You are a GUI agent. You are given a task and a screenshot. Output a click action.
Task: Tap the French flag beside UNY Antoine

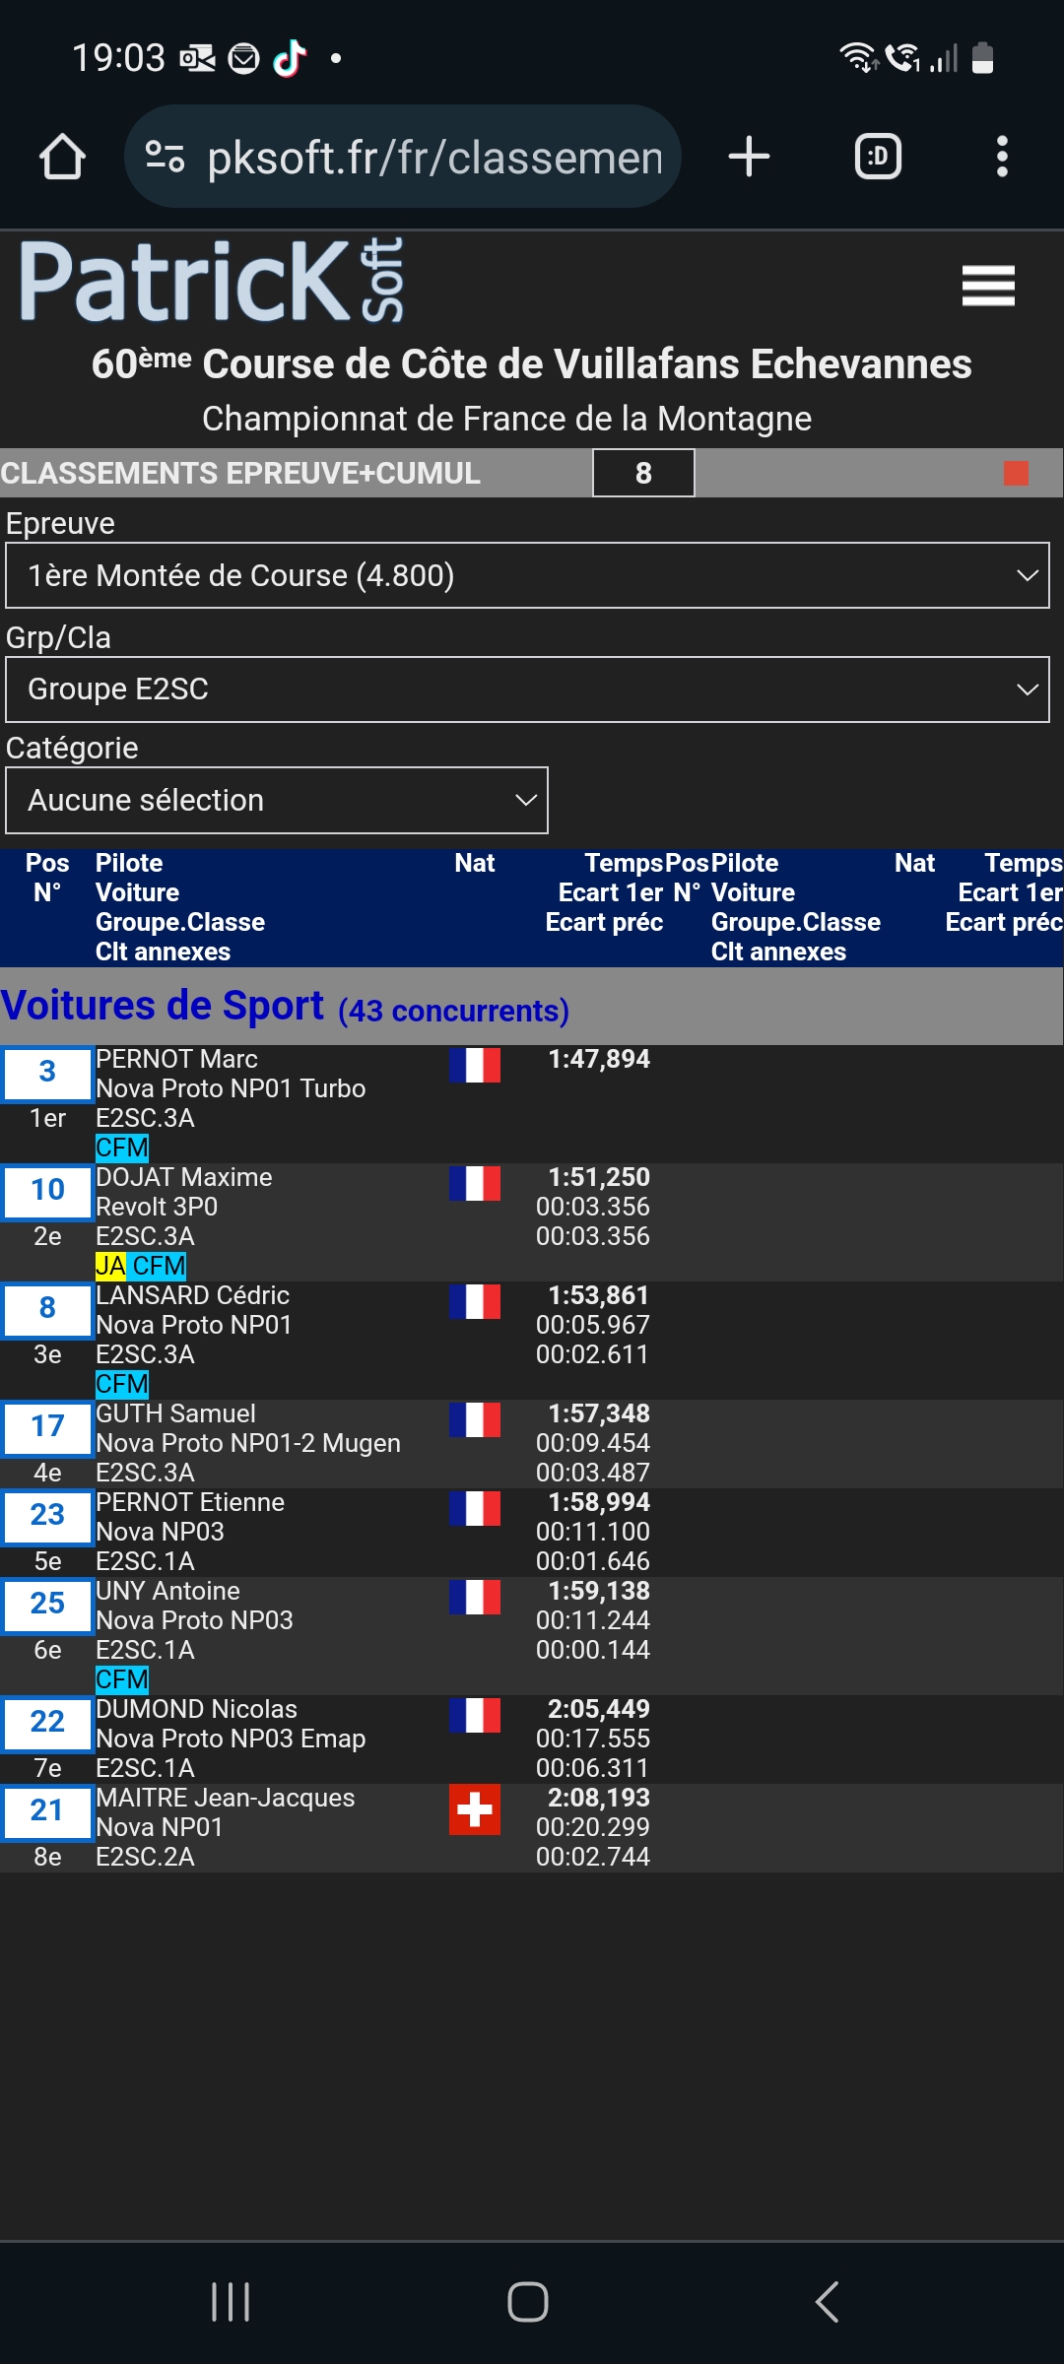(x=475, y=1597)
